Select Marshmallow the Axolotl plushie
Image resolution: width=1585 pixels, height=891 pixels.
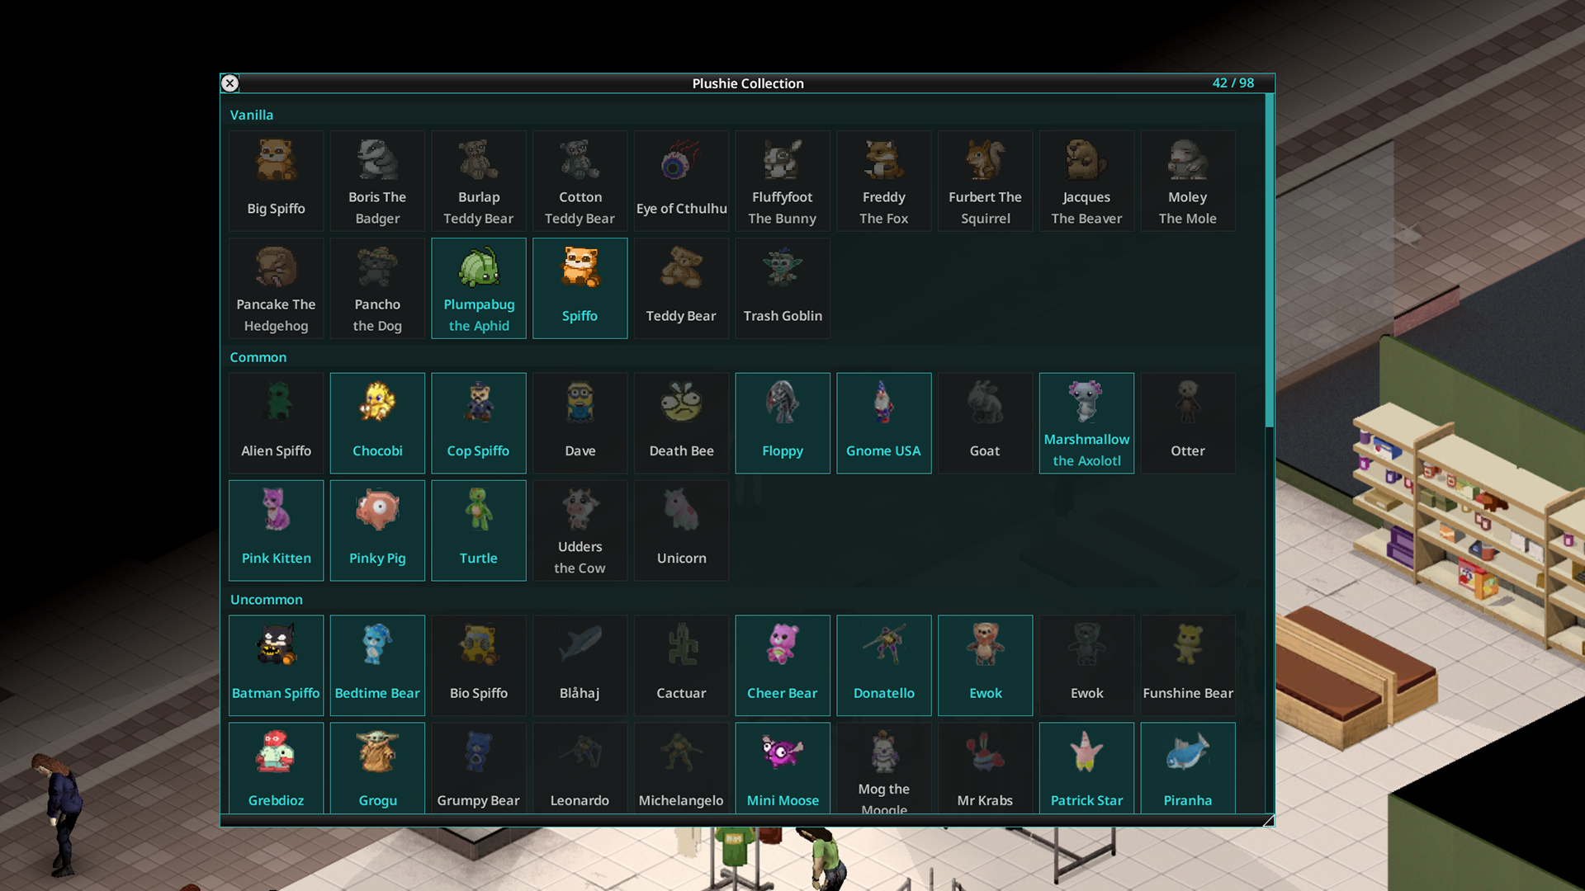click(1086, 423)
